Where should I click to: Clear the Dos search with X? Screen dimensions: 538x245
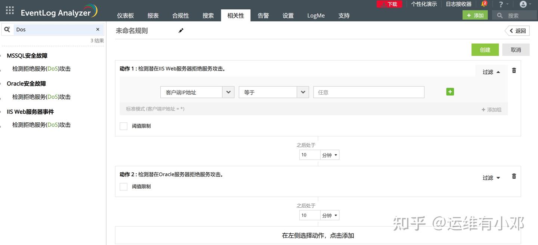tap(98, 29)
